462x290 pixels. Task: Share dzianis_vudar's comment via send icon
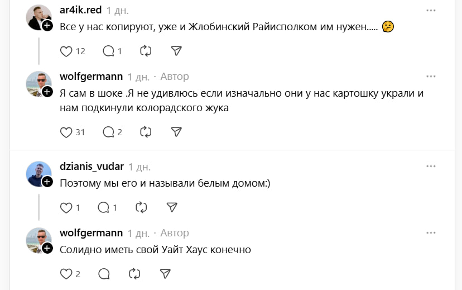pyautogui.click(x=171, y=207)
